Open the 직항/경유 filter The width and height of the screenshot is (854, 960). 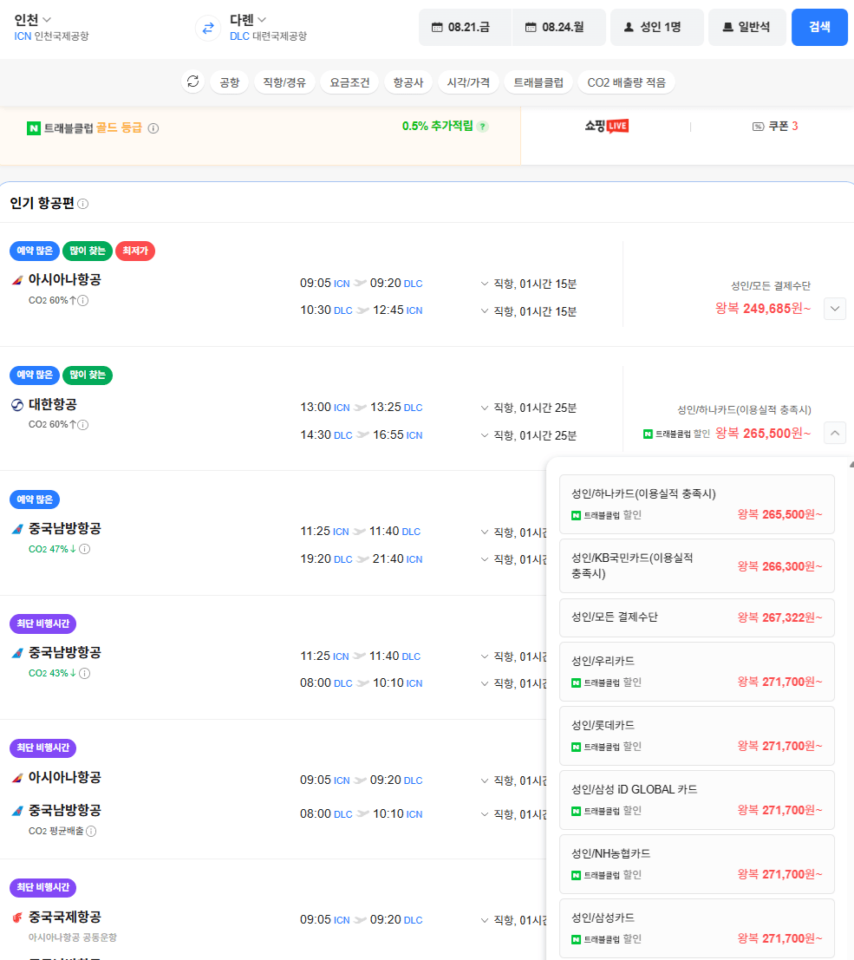click(284, 82)
